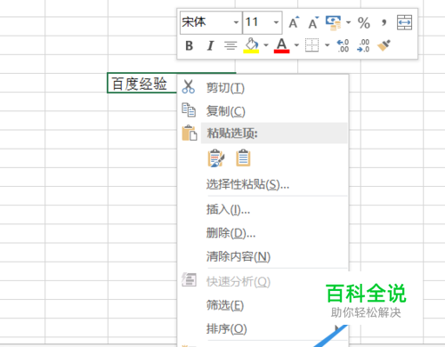The height and width of the screenshot is (347, 445).
Task: Expand accounting format dropdown arrow
Action: [x=348, y=22]
